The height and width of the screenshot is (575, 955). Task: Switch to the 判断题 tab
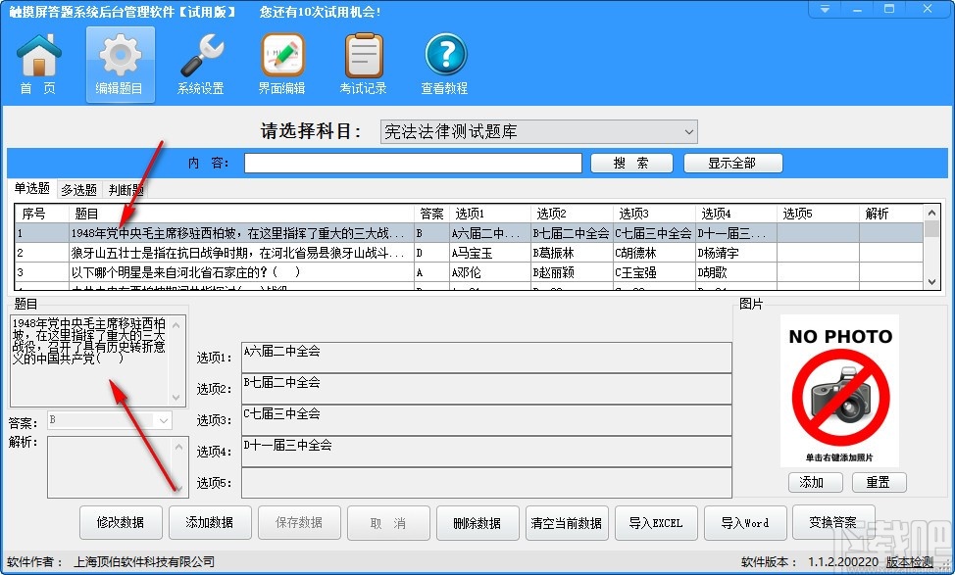coord(126,190)
